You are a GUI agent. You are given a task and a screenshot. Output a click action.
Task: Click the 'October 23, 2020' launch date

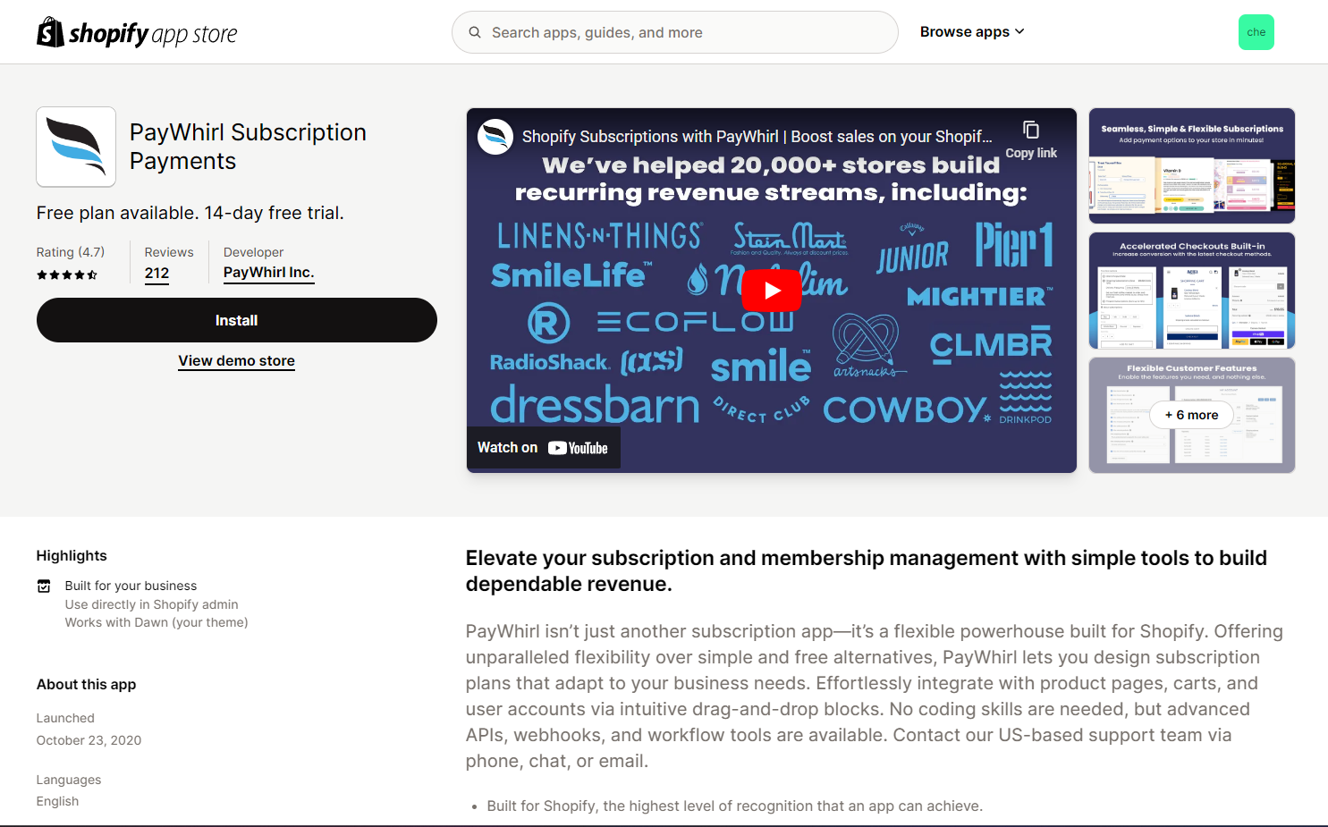[x=89, y=740]
